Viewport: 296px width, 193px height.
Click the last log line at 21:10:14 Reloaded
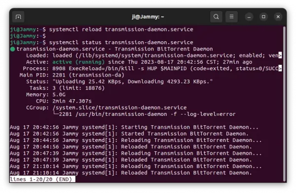(x=131, y=173)
